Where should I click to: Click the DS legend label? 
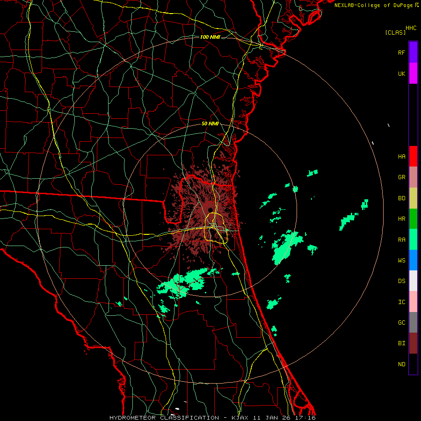pos(401,281)
